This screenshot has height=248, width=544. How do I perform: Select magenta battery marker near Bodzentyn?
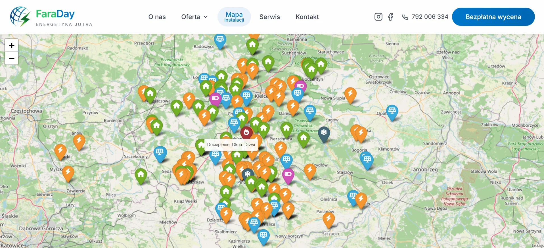(300, 86)
